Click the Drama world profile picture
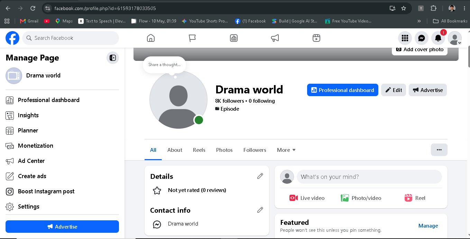This screenshot has width=470, height=239. [178, 100]
